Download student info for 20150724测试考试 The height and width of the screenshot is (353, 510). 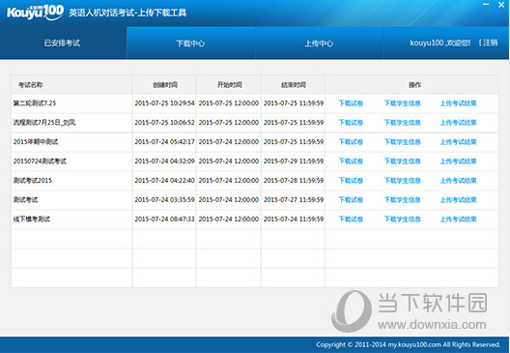[403, 161]
